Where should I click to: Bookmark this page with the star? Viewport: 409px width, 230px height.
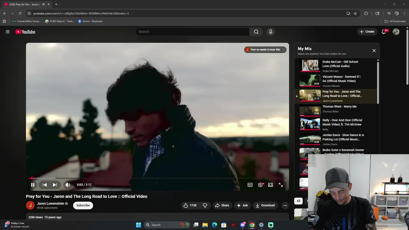pyautogui.click(x=355, y=13)
